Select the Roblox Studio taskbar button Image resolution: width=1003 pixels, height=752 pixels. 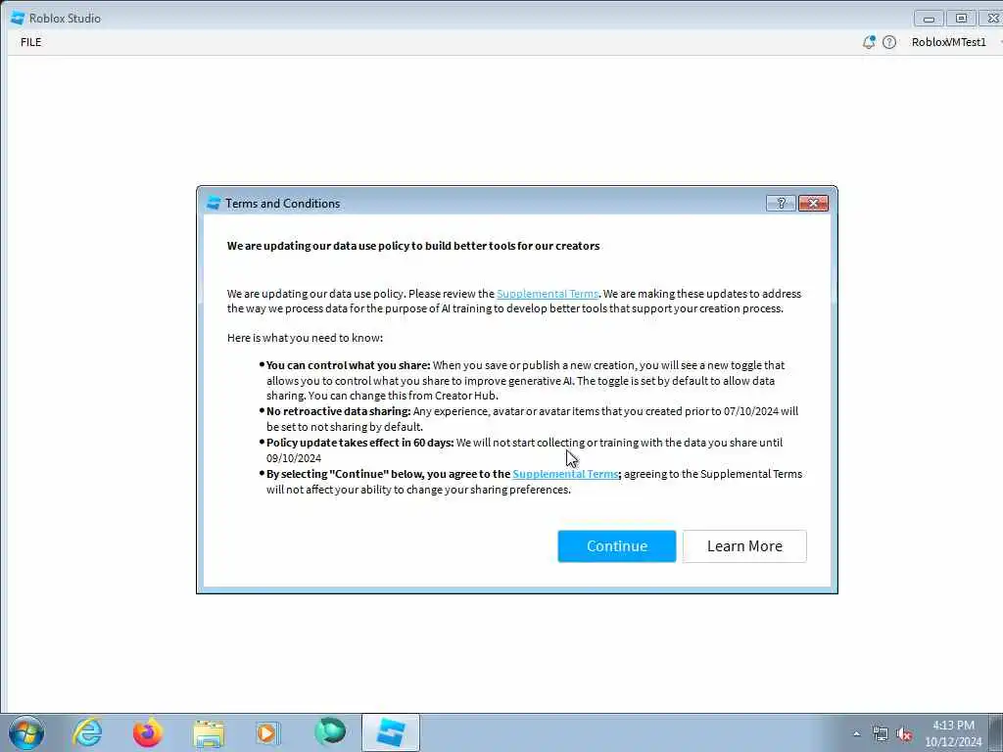tap(391, 732)
